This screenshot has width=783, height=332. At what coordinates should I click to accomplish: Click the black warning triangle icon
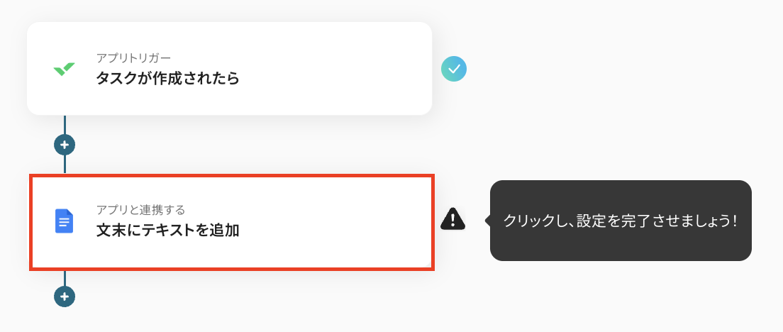point(452,220)
